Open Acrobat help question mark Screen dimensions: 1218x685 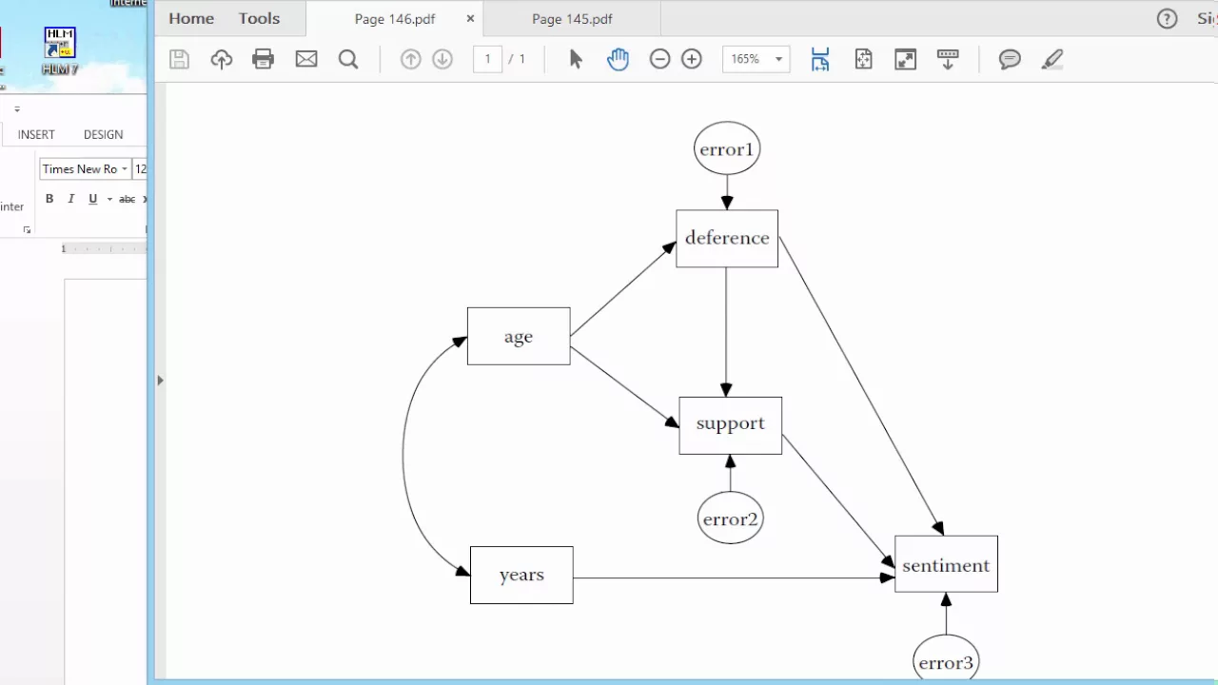[1167, 19]
